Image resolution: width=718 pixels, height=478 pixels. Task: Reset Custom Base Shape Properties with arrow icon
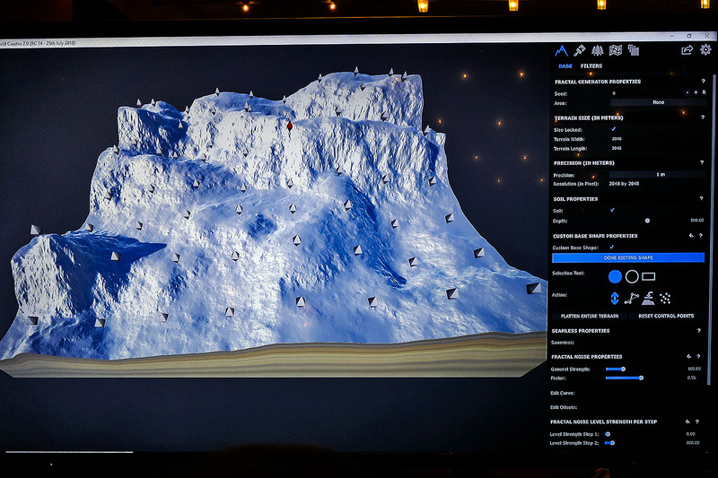point(691,236)
